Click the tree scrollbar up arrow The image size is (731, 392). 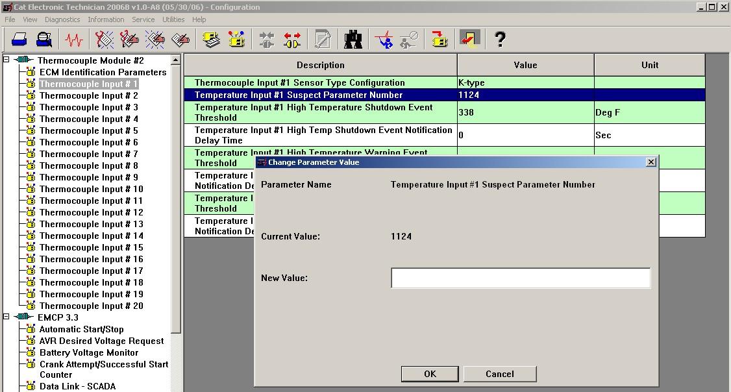tap(176, 60)
